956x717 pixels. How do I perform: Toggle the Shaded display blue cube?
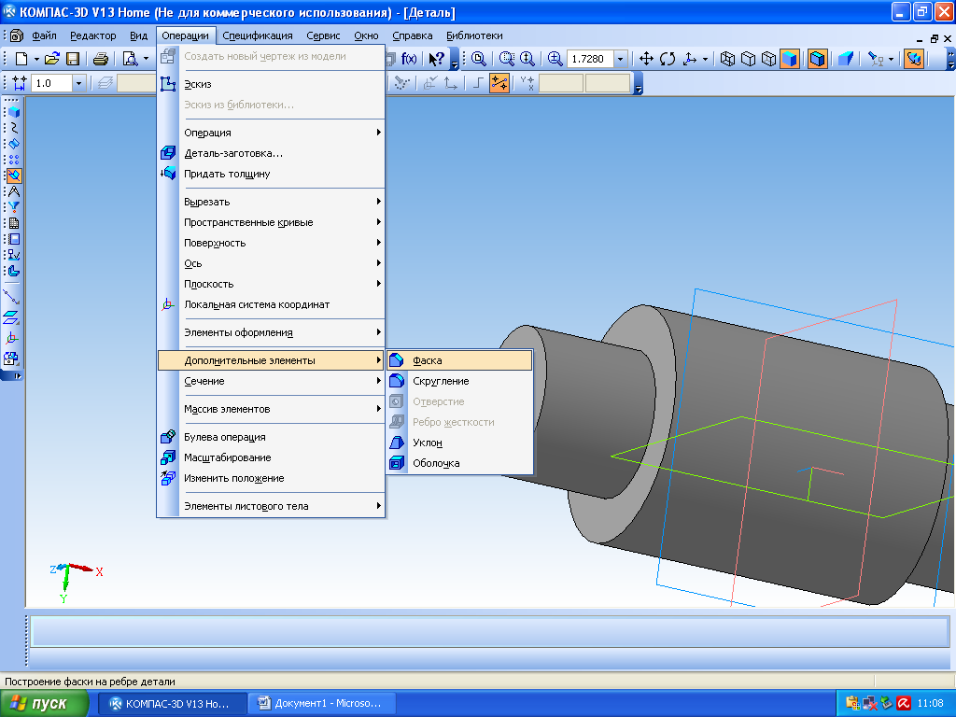tap(790, 59)
